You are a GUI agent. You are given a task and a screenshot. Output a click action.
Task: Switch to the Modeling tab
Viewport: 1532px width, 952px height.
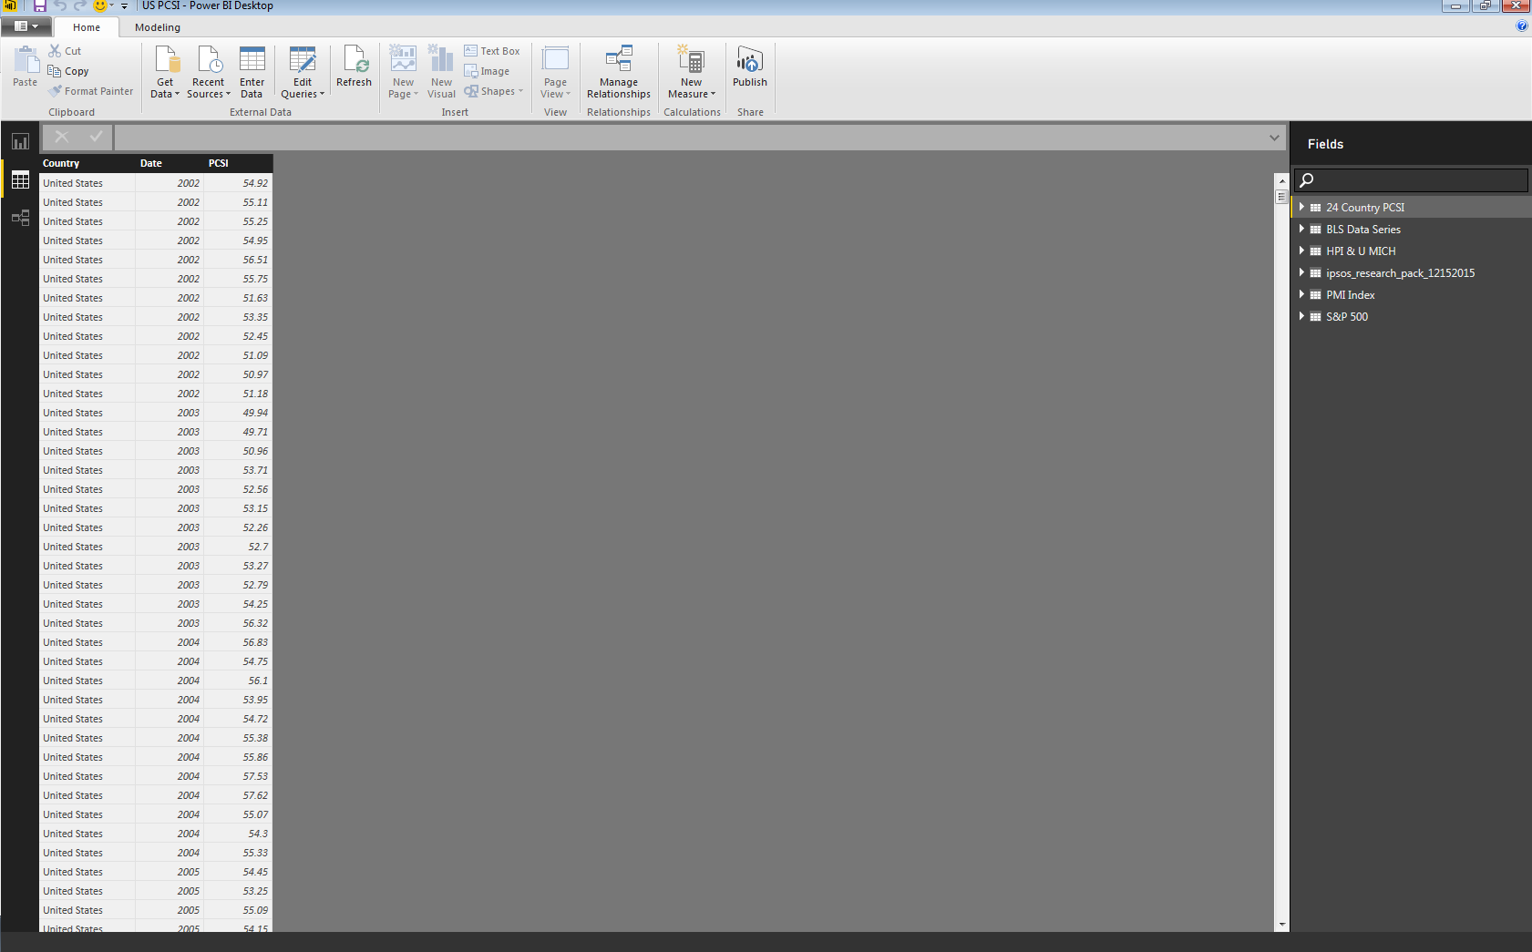(158, 27)
